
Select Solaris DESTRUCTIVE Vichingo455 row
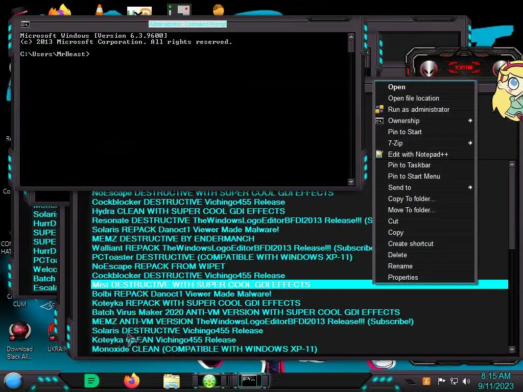click(x=177, y=331)
